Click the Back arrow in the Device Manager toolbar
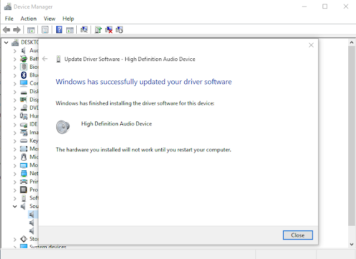The height and width of the screenshot is (259, 356). point(6,29)
